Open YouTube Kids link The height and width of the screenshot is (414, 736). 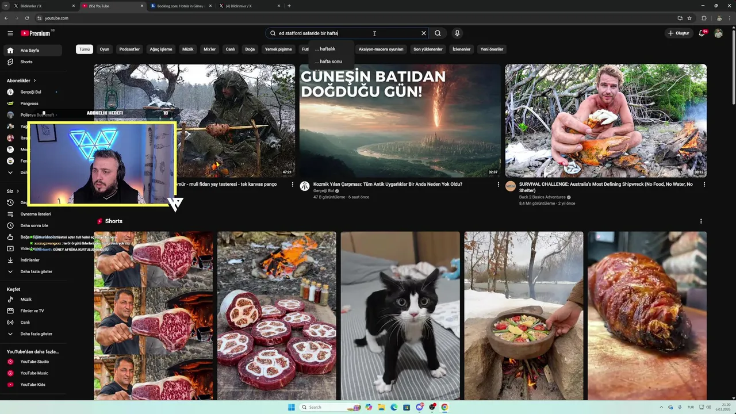pos(33,385)
